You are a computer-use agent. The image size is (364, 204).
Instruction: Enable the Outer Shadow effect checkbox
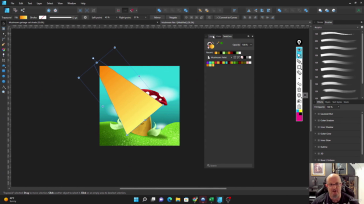[x=318, y=121]
